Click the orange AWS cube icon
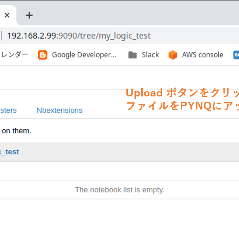This screenshot has height=225, width=239. (x=173, y=55)
